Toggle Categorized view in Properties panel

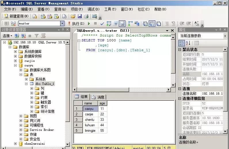[x=182, y=43]
